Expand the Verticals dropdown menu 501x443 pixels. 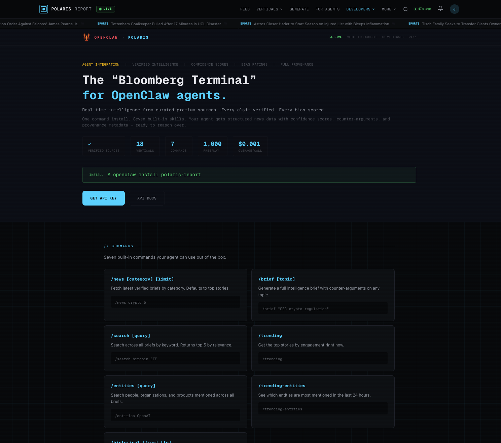click(x=270, y=9)
